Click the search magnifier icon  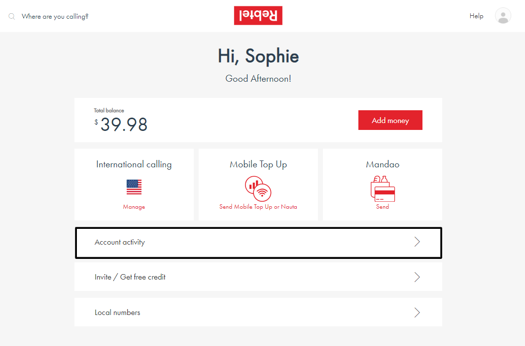click(12, 16)
